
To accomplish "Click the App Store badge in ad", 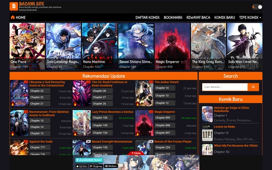I will click(82, 166).
